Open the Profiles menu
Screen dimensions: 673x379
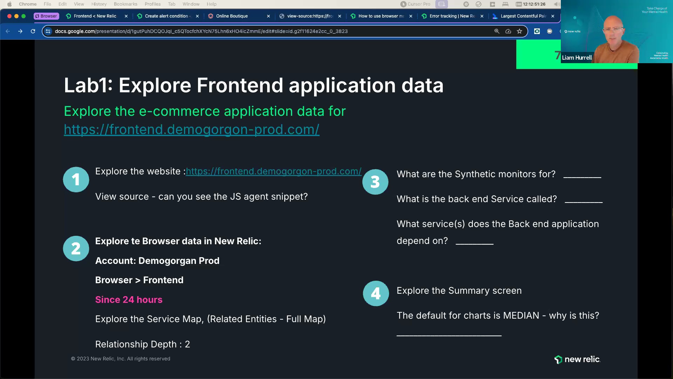pos(152,4)
